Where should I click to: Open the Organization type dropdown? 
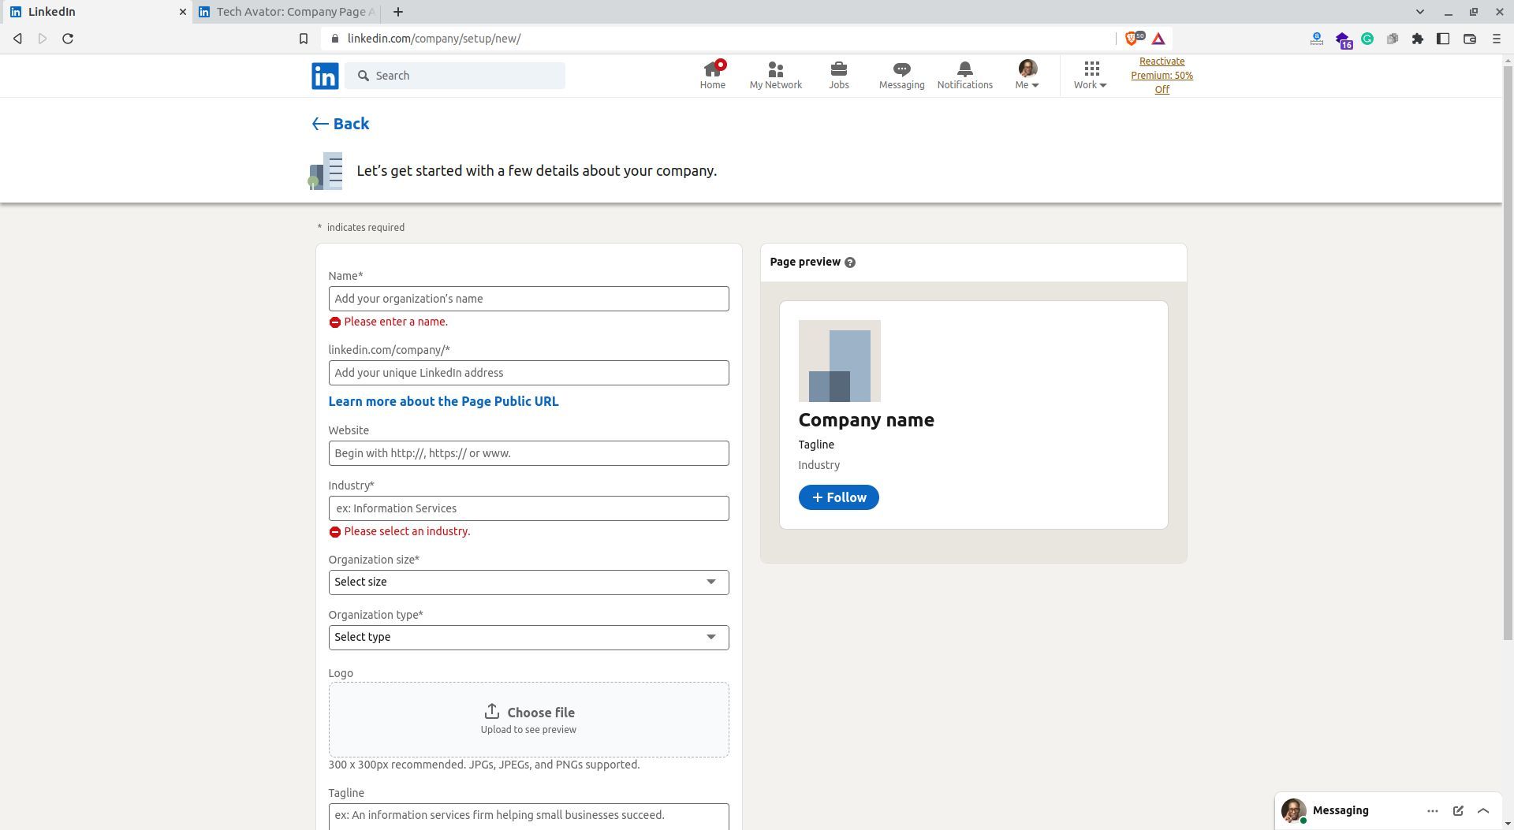tap(528, 637)
